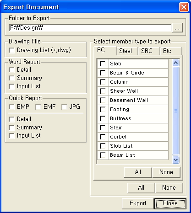Image resolution: width=191 pixels, height=213 pixels.
Task: Click the None button below the tab panel
Action: (x=169, y=187)
